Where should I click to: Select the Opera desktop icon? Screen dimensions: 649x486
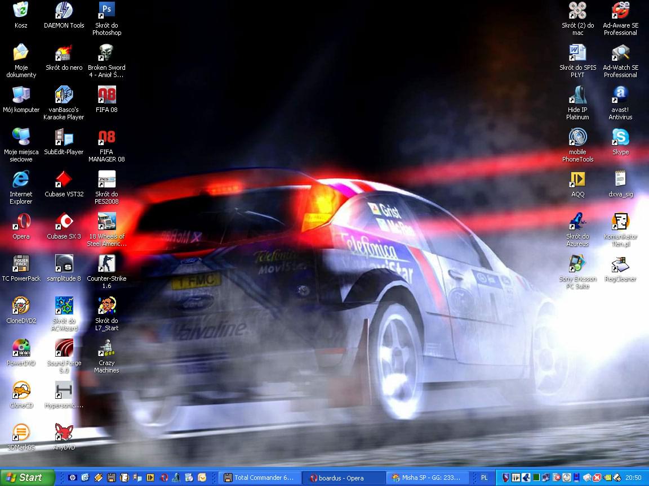21,227
